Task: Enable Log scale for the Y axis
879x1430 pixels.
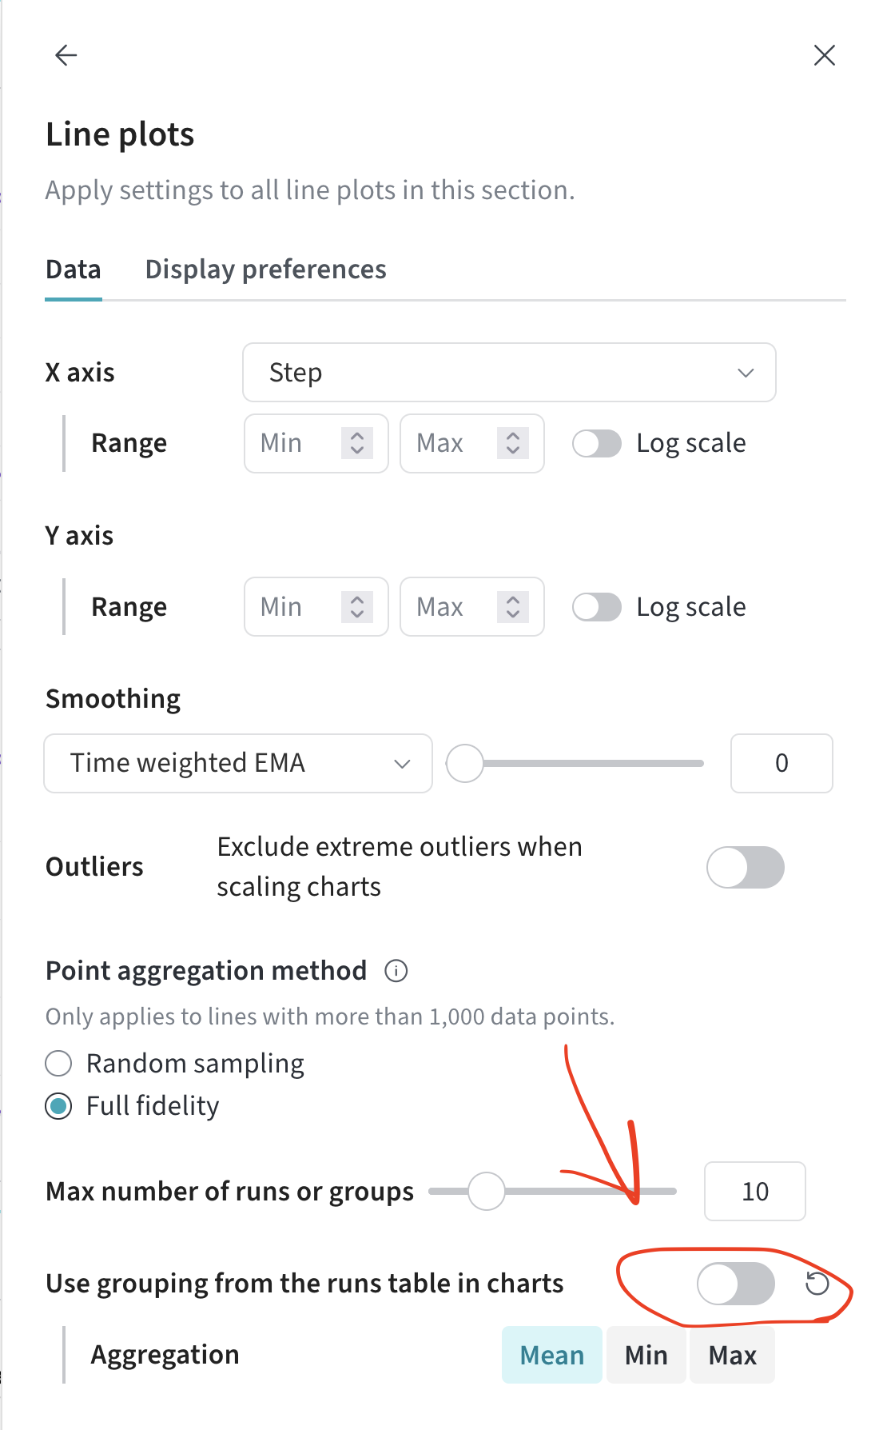Action: (597, 607)
